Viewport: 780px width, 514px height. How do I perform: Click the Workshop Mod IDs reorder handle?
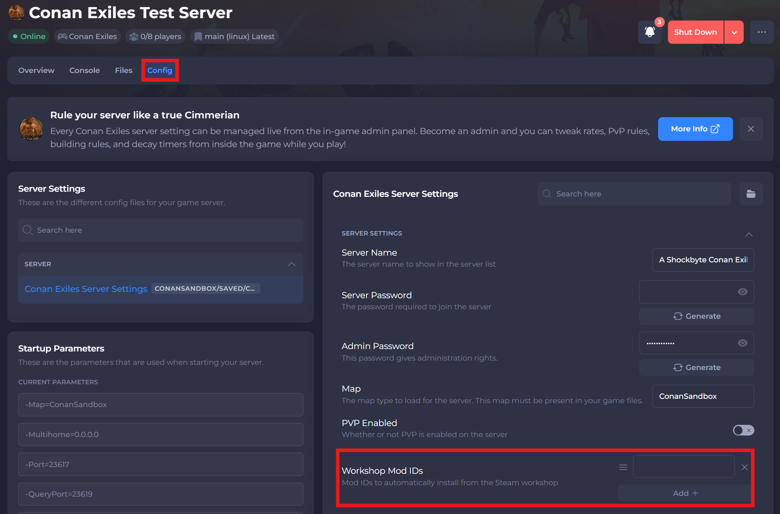623,467
